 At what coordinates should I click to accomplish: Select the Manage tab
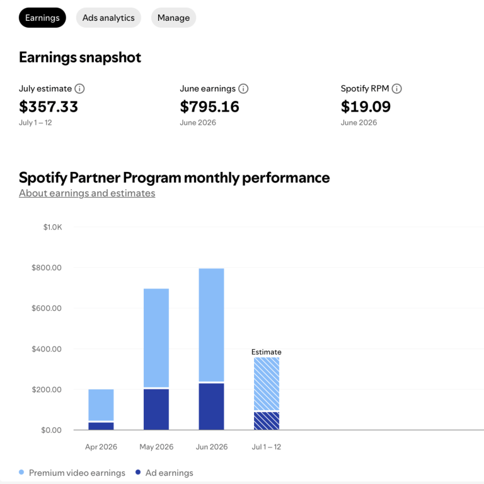[173, 18]
